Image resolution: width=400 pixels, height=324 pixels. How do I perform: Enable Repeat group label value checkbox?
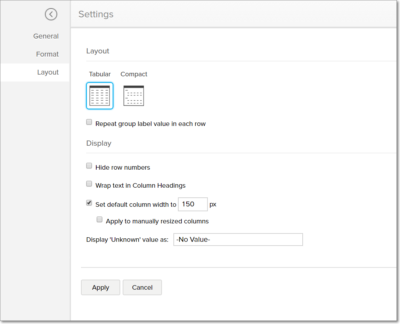(x=89, y=122)
